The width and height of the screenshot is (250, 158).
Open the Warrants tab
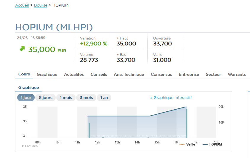[237, 74]
